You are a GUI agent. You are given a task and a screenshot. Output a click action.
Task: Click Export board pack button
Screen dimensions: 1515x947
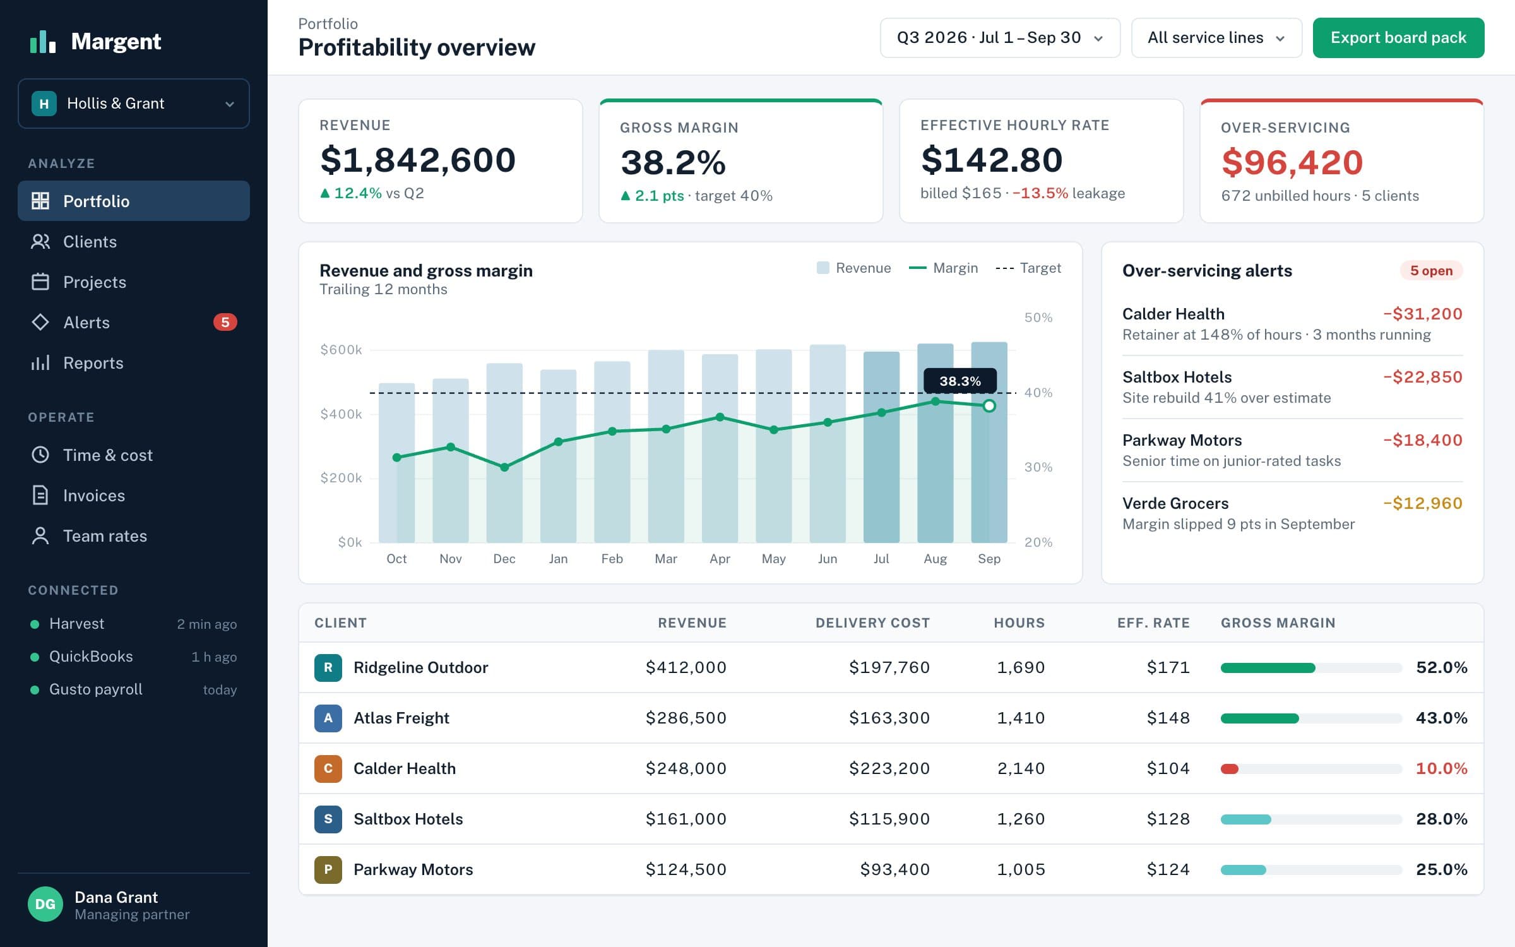1398,38
